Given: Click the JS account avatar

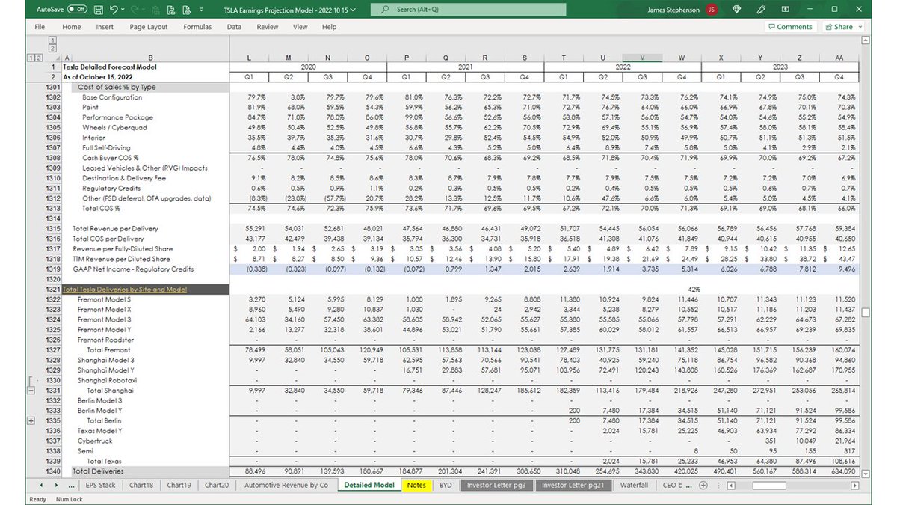Looking at the screenshot, I should point(712,10).
